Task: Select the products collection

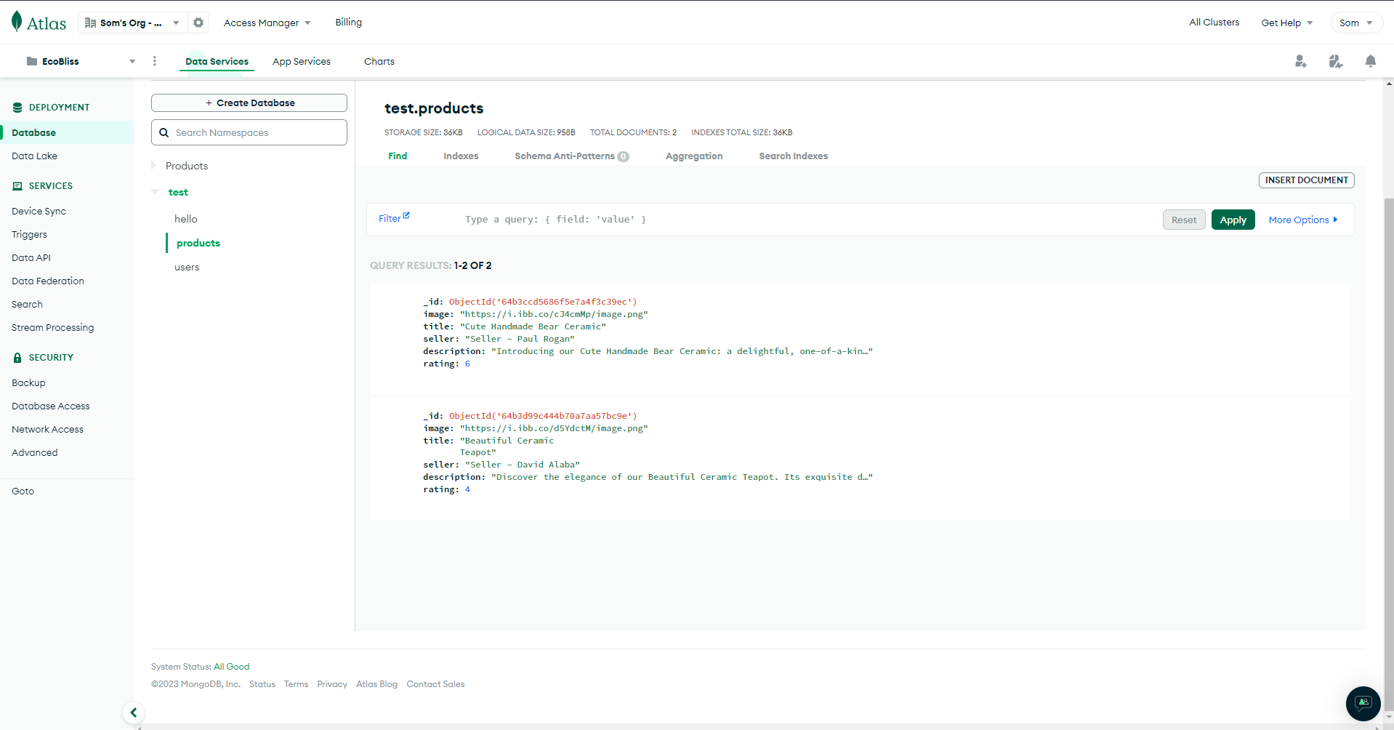Action: [x=198, y=243]
